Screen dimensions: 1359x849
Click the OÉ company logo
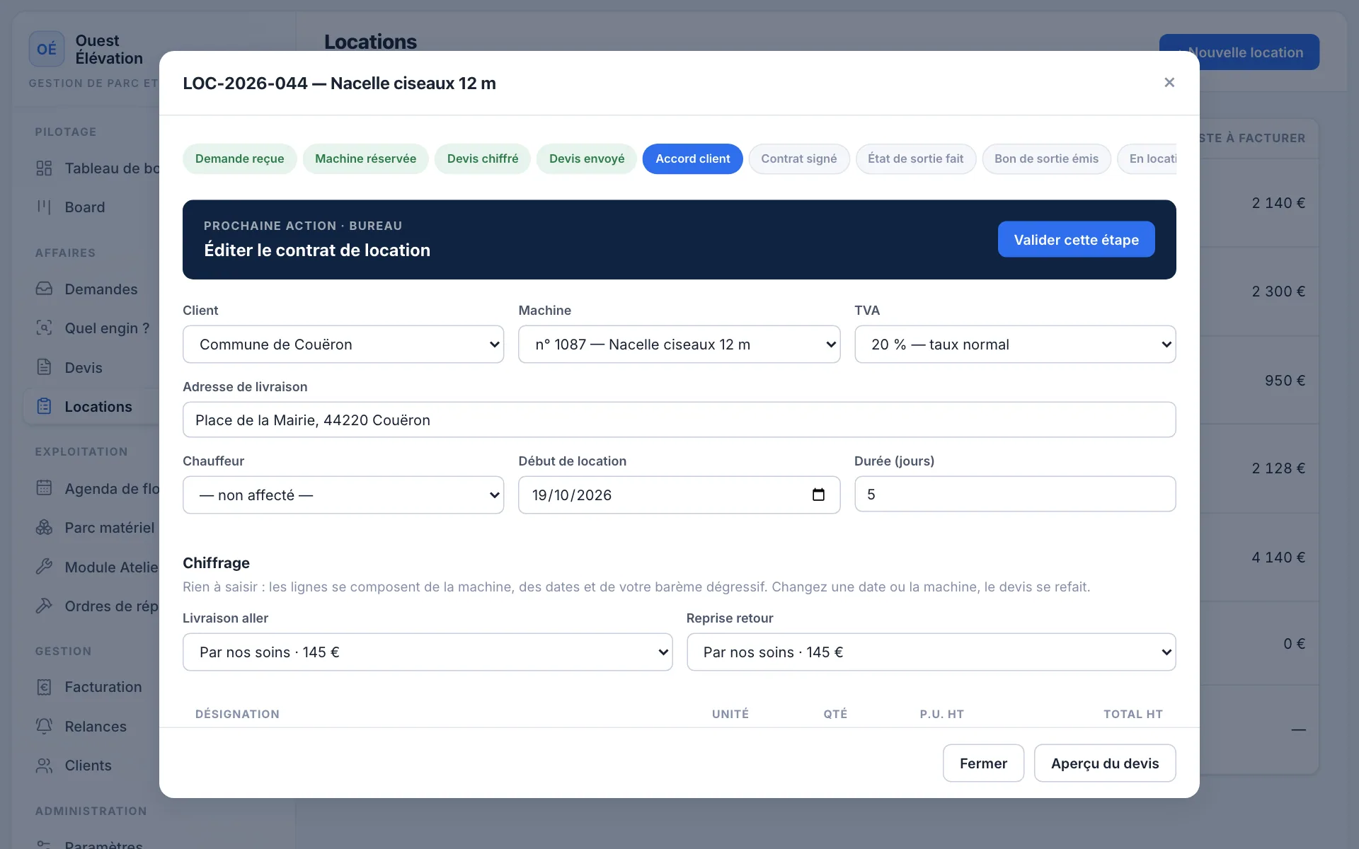click(47, 49)
